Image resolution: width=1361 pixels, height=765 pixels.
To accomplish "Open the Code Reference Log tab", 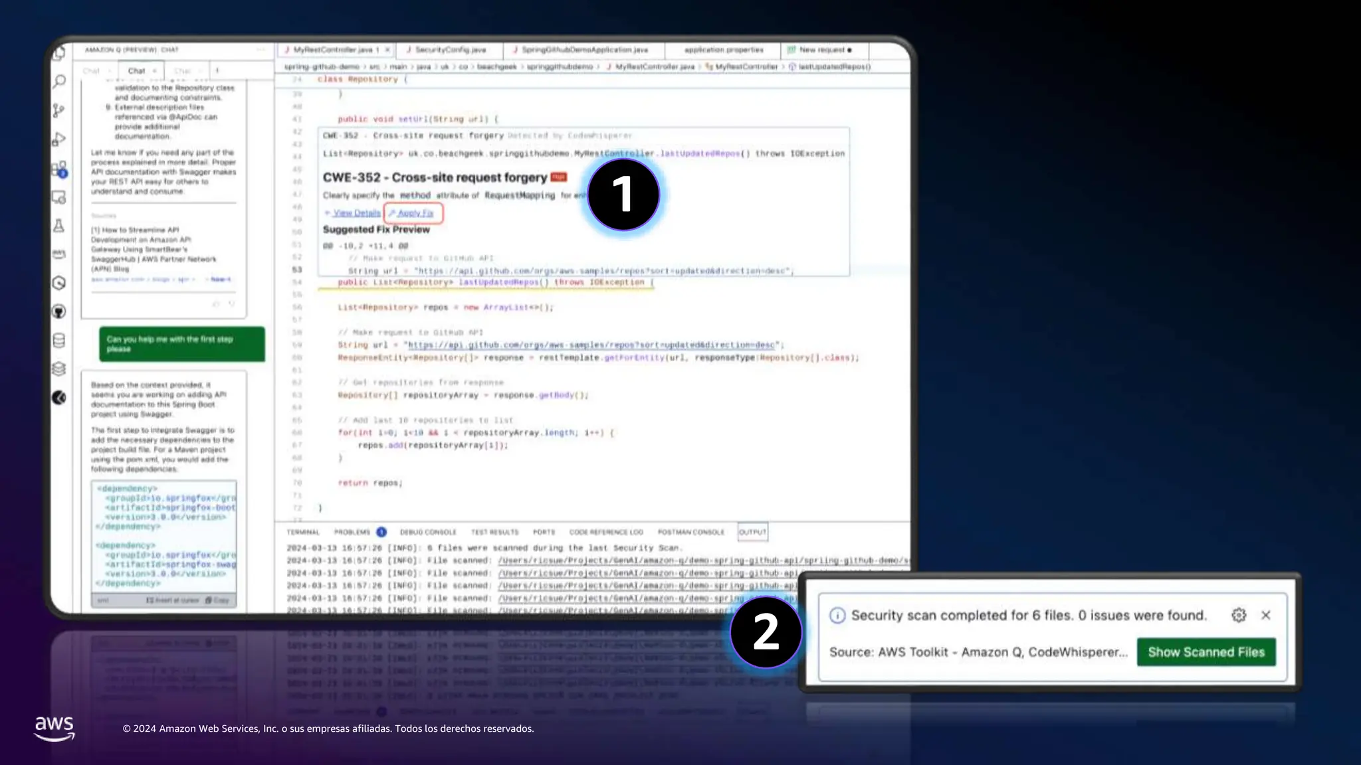I will (606, 532).
